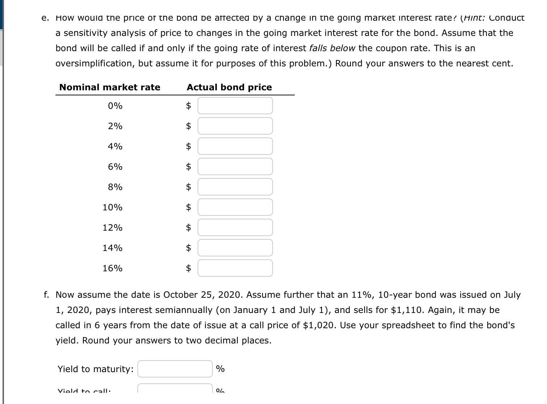Viewport: 547px width, 404px height.
Task: Click the bond price input for 8% rate
Action: 235,187
